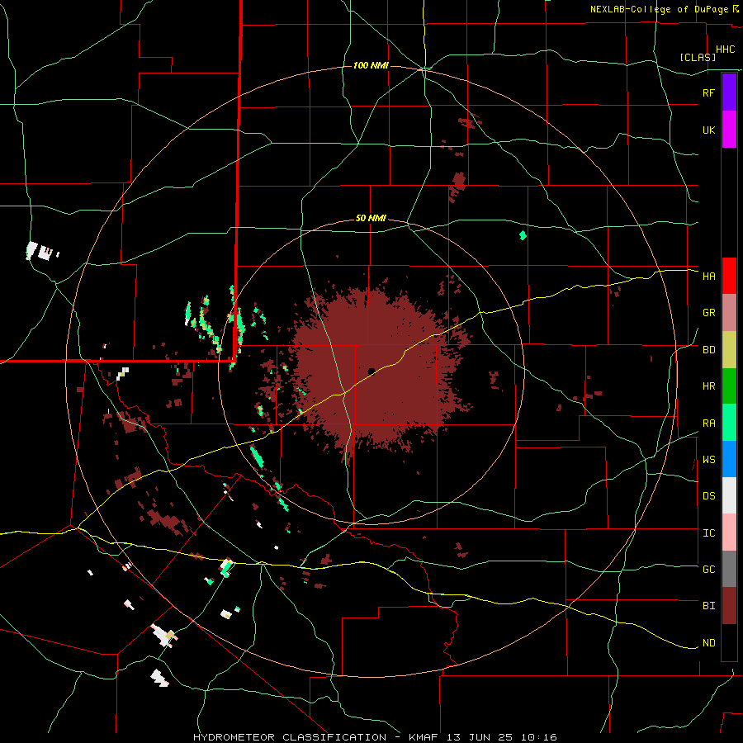743x743 pixels.
Task: Click the white DS legend swatch
Action: click(729, 495)
